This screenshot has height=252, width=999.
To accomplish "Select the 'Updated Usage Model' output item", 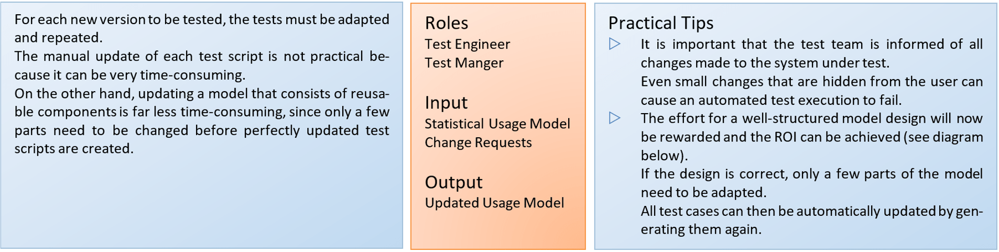I will (494, 203).
